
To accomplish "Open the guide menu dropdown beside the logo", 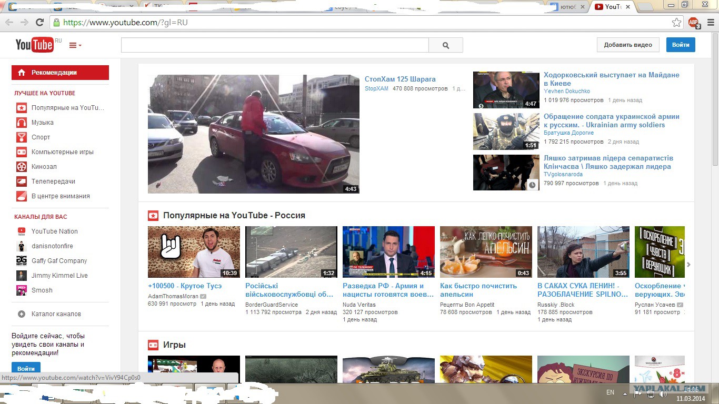I will (x=75, y=45).
